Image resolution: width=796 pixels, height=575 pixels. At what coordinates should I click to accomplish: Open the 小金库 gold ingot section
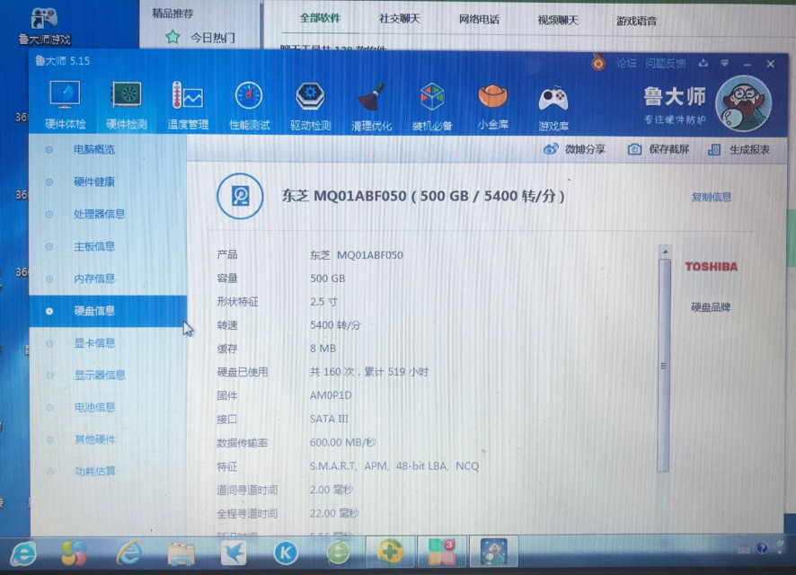(493, 107)
